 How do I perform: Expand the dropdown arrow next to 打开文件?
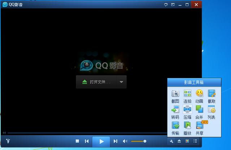tap(121, 82)
